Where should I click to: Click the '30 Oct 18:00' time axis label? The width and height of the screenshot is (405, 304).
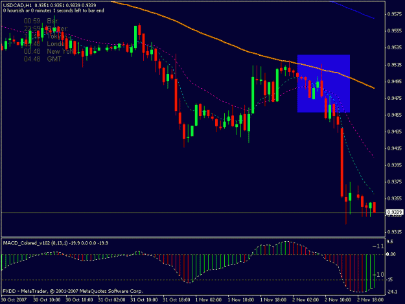tap(79, 299)
